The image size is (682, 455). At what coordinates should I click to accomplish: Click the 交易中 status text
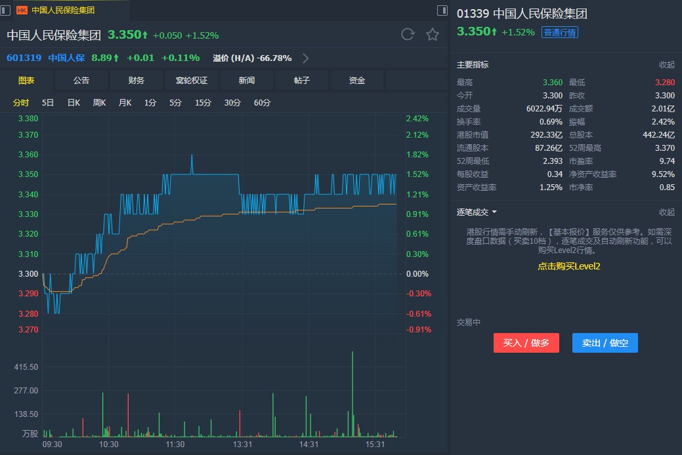click(x=469, y=323)
